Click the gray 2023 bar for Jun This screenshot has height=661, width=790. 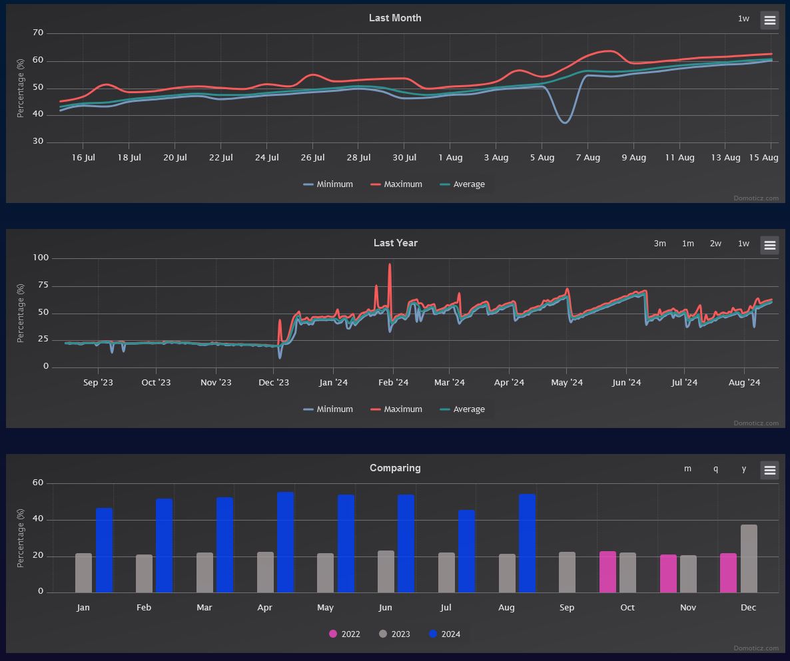click(386, 571)
